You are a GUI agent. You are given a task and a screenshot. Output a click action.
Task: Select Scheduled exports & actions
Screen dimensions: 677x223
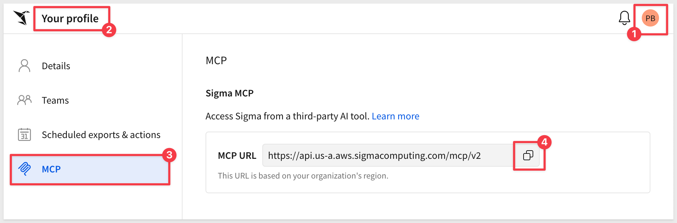click(x=101, y=135)
